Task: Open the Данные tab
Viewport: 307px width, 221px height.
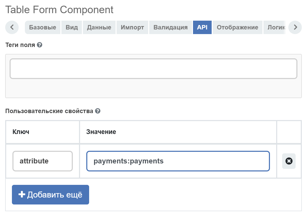Action: [x=99, y=27]
